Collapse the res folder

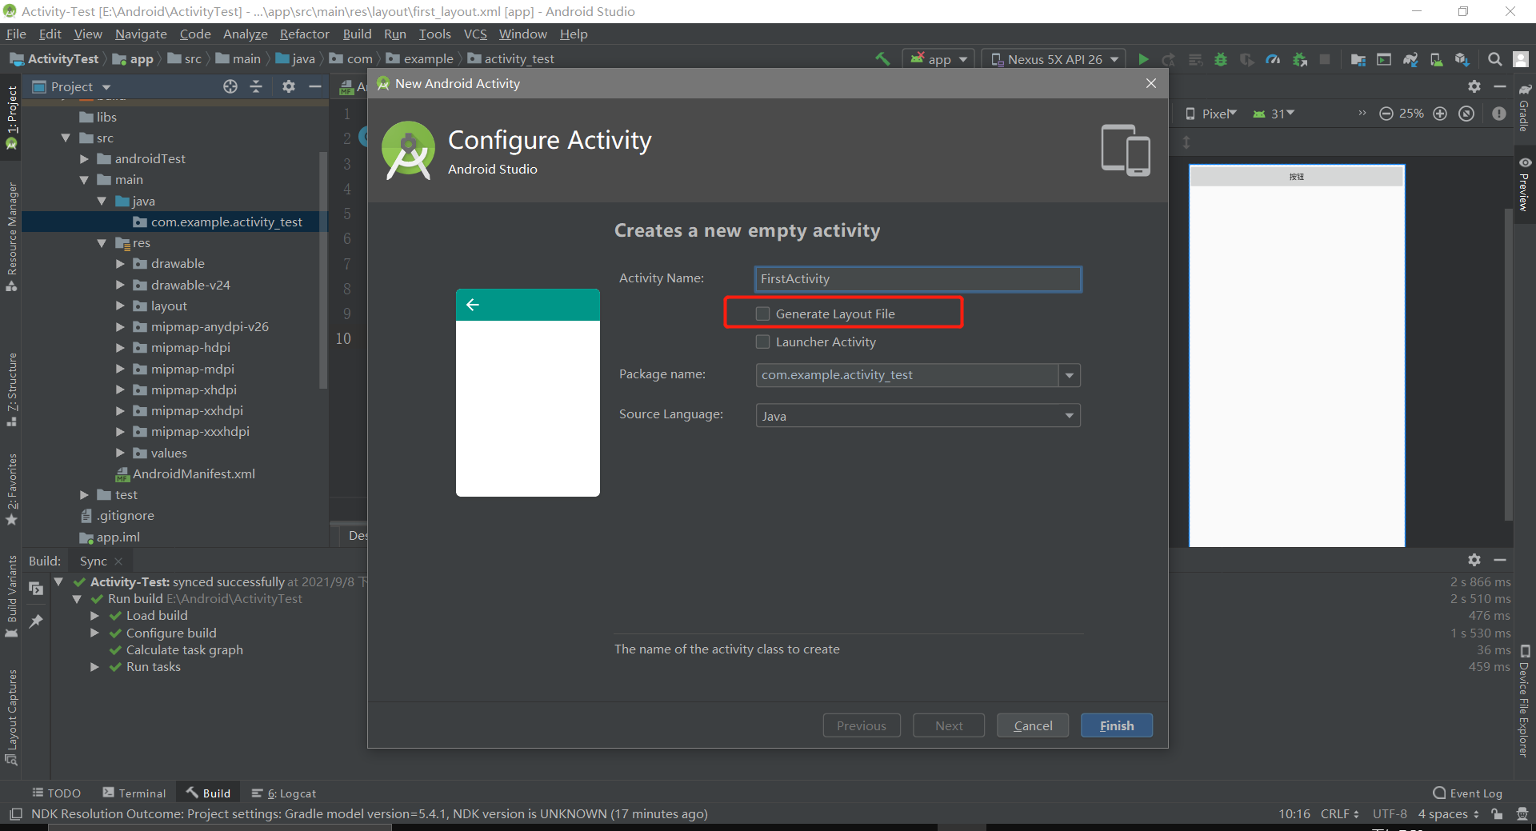tap(102, 242)
